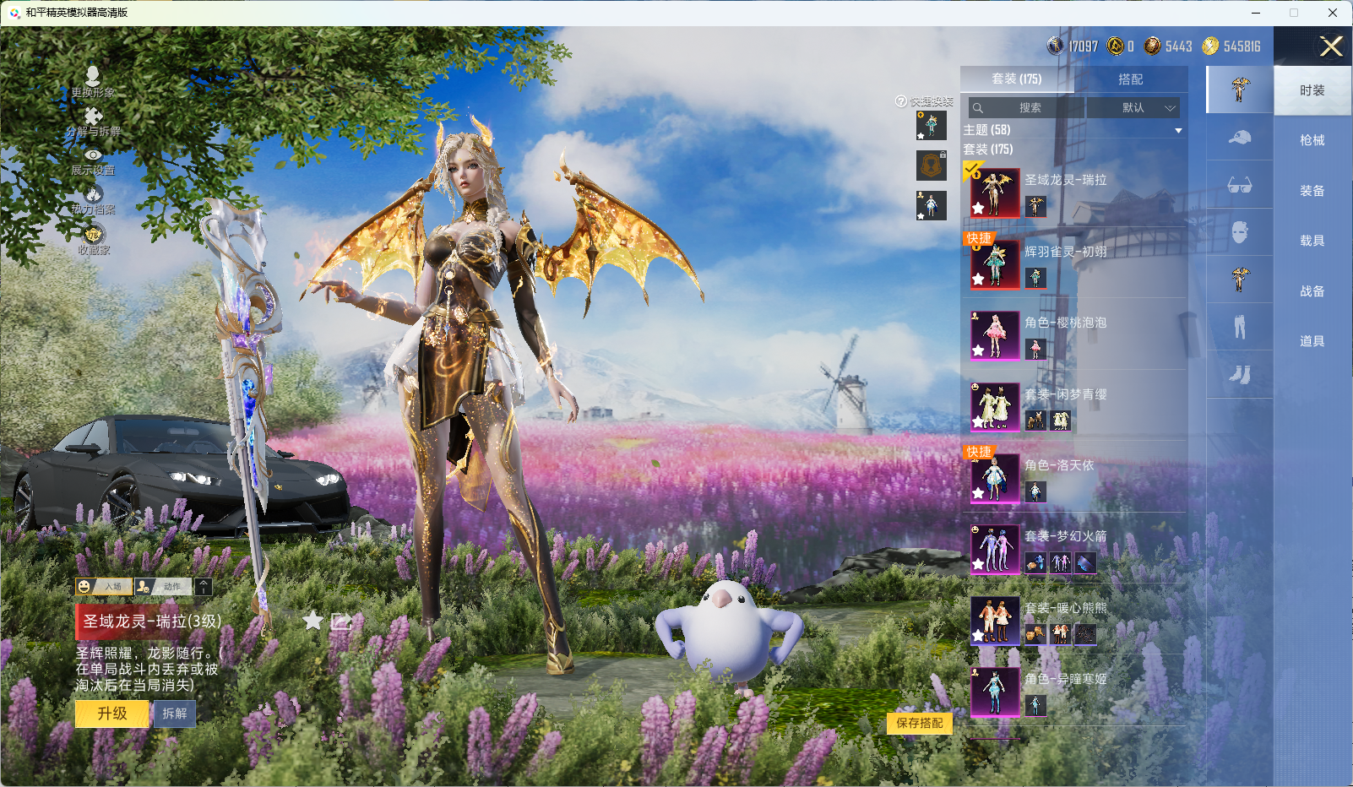Screen dimensions: 1353x787
Task: Switch to the 枪械 tab
Action: point(1312,140)
